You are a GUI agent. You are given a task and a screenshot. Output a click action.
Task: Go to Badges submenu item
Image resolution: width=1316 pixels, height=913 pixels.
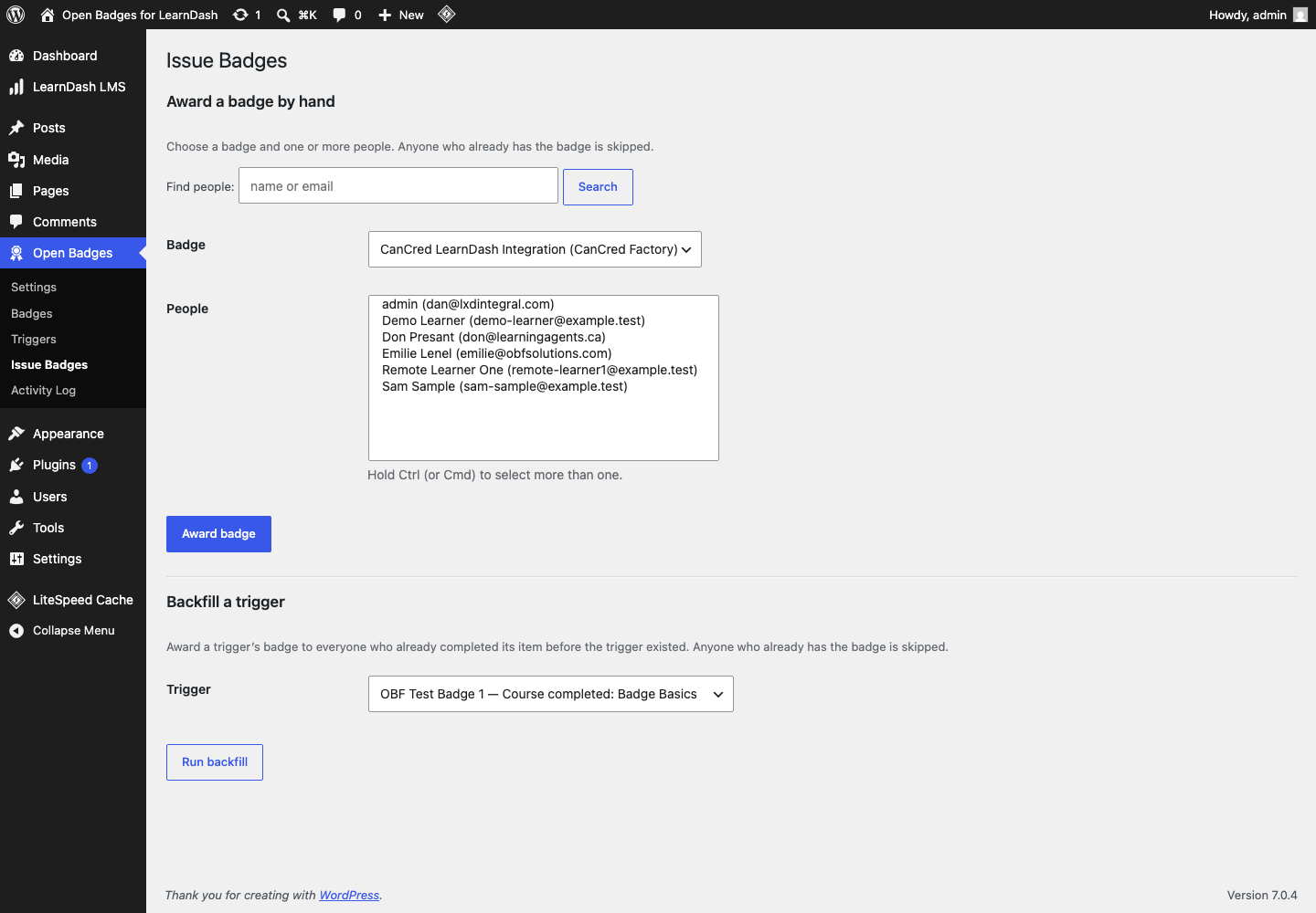click(x=32, y=313)
